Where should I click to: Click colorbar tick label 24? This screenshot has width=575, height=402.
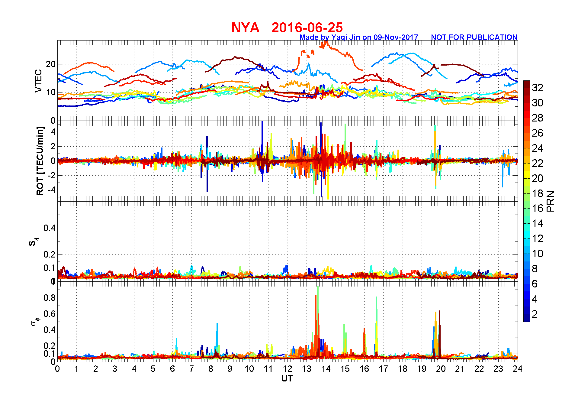pyautogui.click(x=538, y=148)
